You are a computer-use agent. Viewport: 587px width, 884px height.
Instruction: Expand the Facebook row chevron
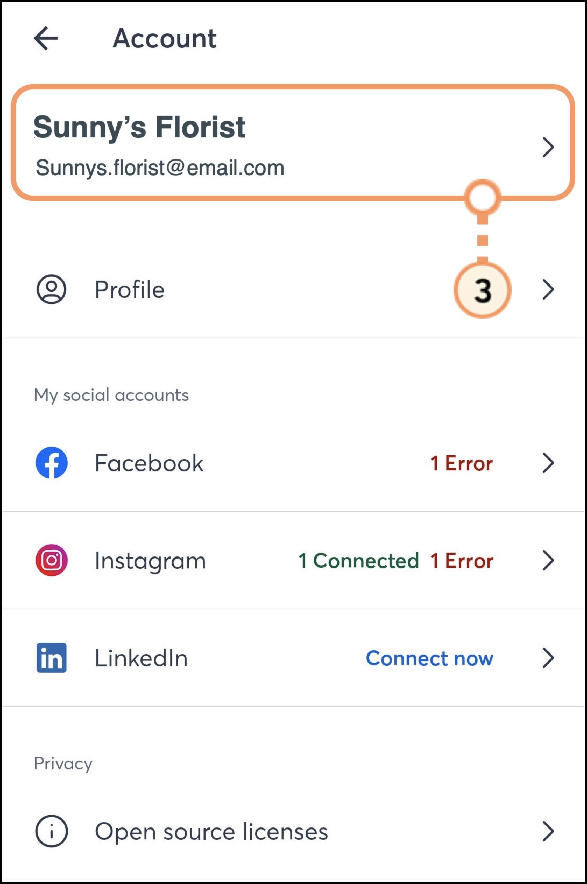(x=548, y=463)
